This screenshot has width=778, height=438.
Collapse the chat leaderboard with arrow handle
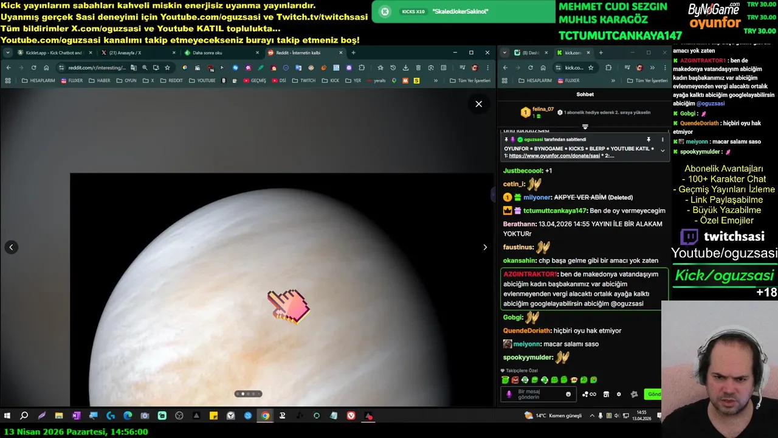tap(585, 127)
